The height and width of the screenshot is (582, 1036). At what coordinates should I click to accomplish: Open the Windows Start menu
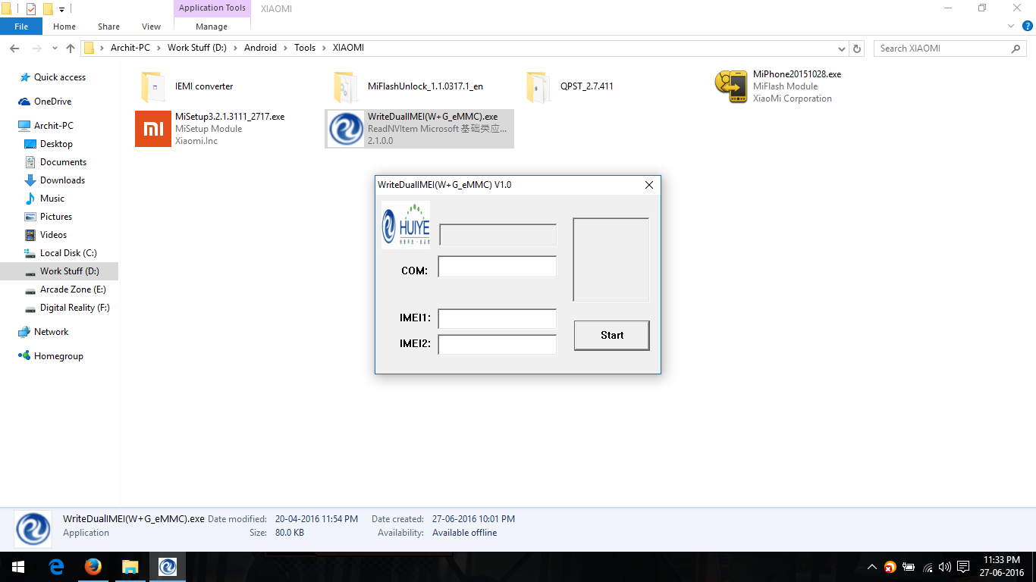tap(18, 567)
